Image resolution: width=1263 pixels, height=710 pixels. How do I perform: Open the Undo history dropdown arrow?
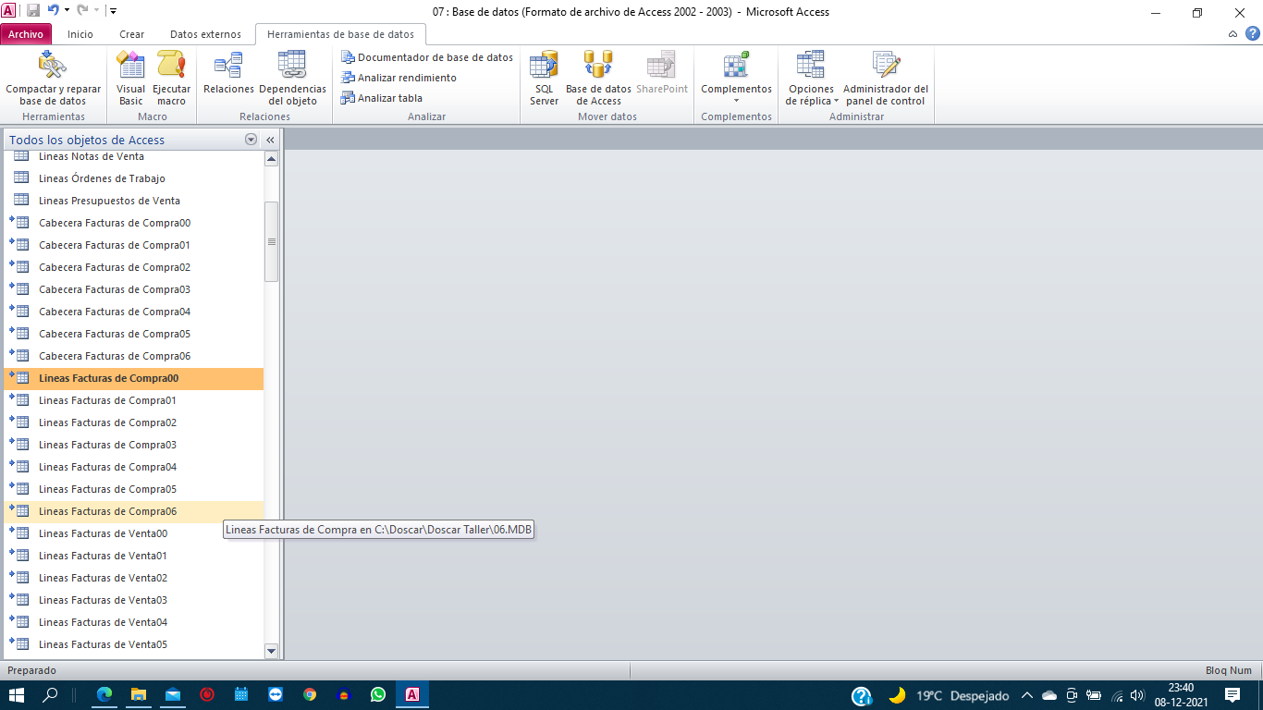pos(67,11)
